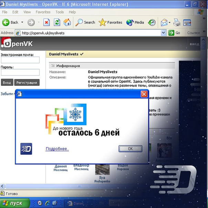
Task: Click the dialog title bar icon
Action: (19, 94)
